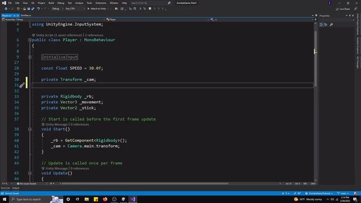The width and height of the screenshot is (361, 203).
Task: Open the Any CPU platform dropdown
Action: coord(75,9)
